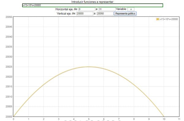Click the x-axis tick label 10

[x=164, y=119]
